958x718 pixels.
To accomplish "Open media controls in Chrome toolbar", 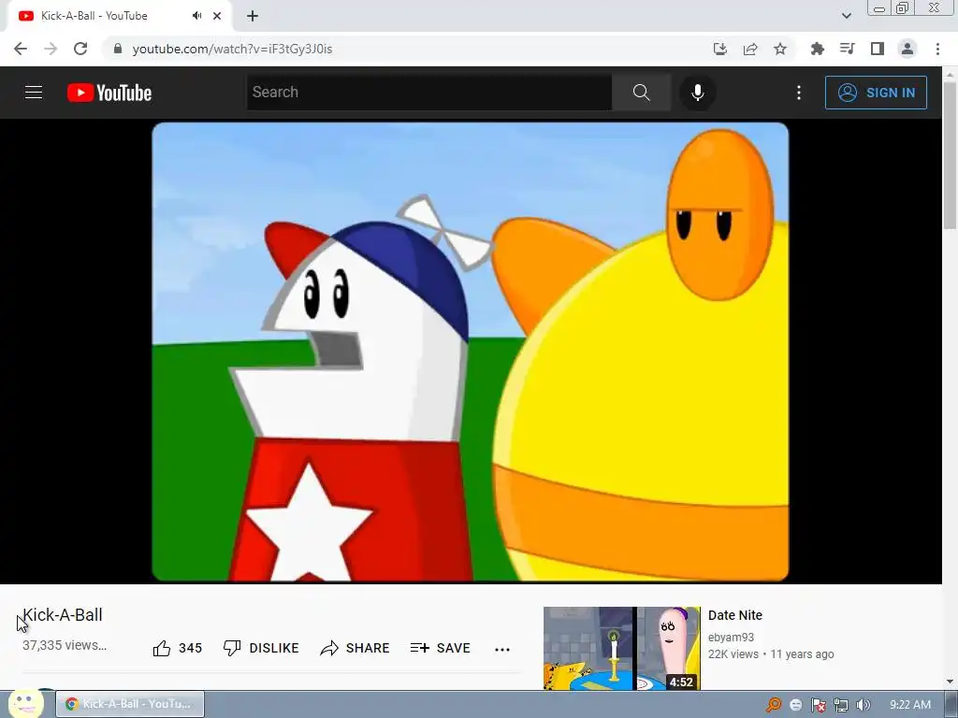I will (x=847, y=49).
